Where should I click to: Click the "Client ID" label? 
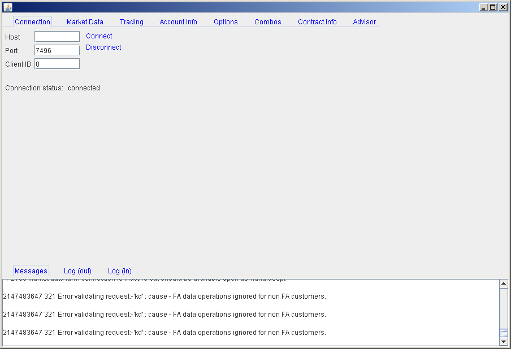pos(18,64)
